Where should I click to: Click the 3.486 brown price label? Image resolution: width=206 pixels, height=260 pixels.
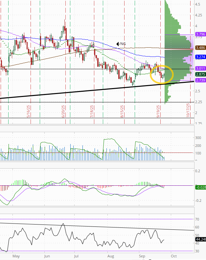[200, 48]
